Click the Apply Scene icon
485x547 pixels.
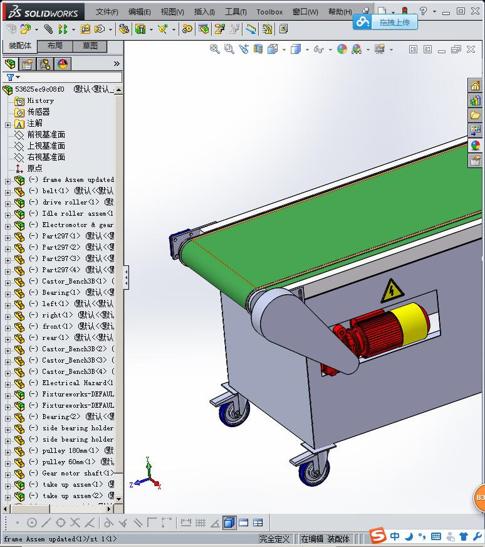357,49
